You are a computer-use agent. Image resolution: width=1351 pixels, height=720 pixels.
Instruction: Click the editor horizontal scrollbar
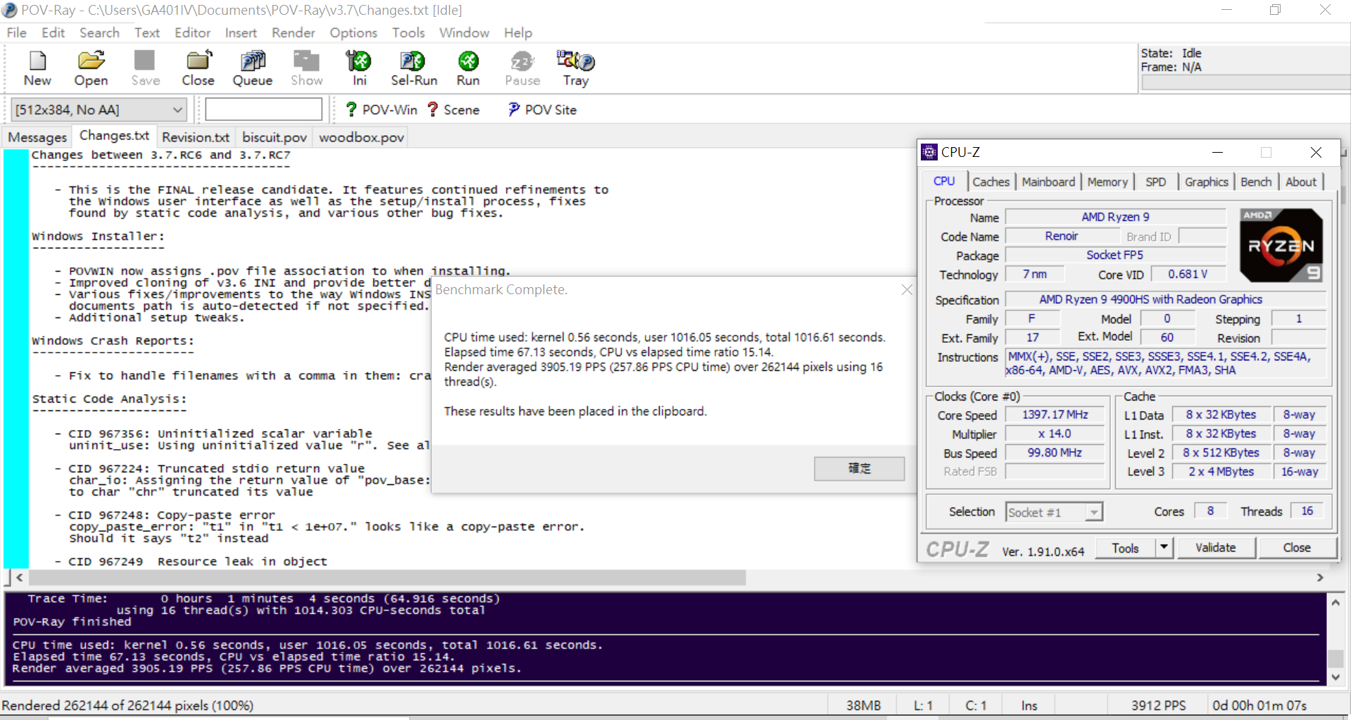[387, 578]
